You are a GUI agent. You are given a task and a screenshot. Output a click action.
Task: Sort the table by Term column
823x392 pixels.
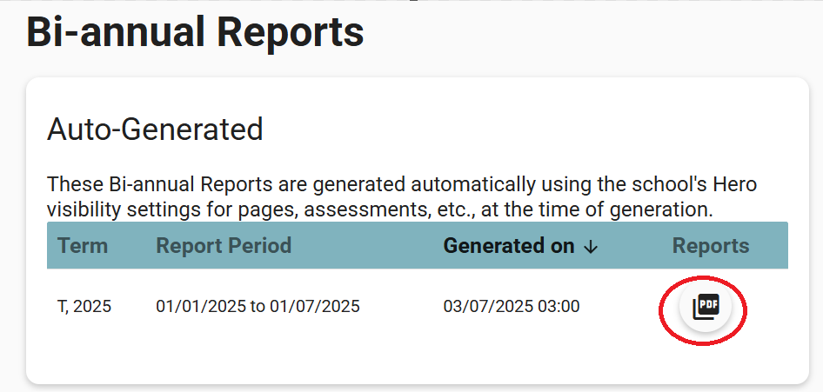83,246
